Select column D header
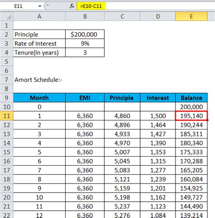The width and height of the screenshot is (215, 218). 158,16
